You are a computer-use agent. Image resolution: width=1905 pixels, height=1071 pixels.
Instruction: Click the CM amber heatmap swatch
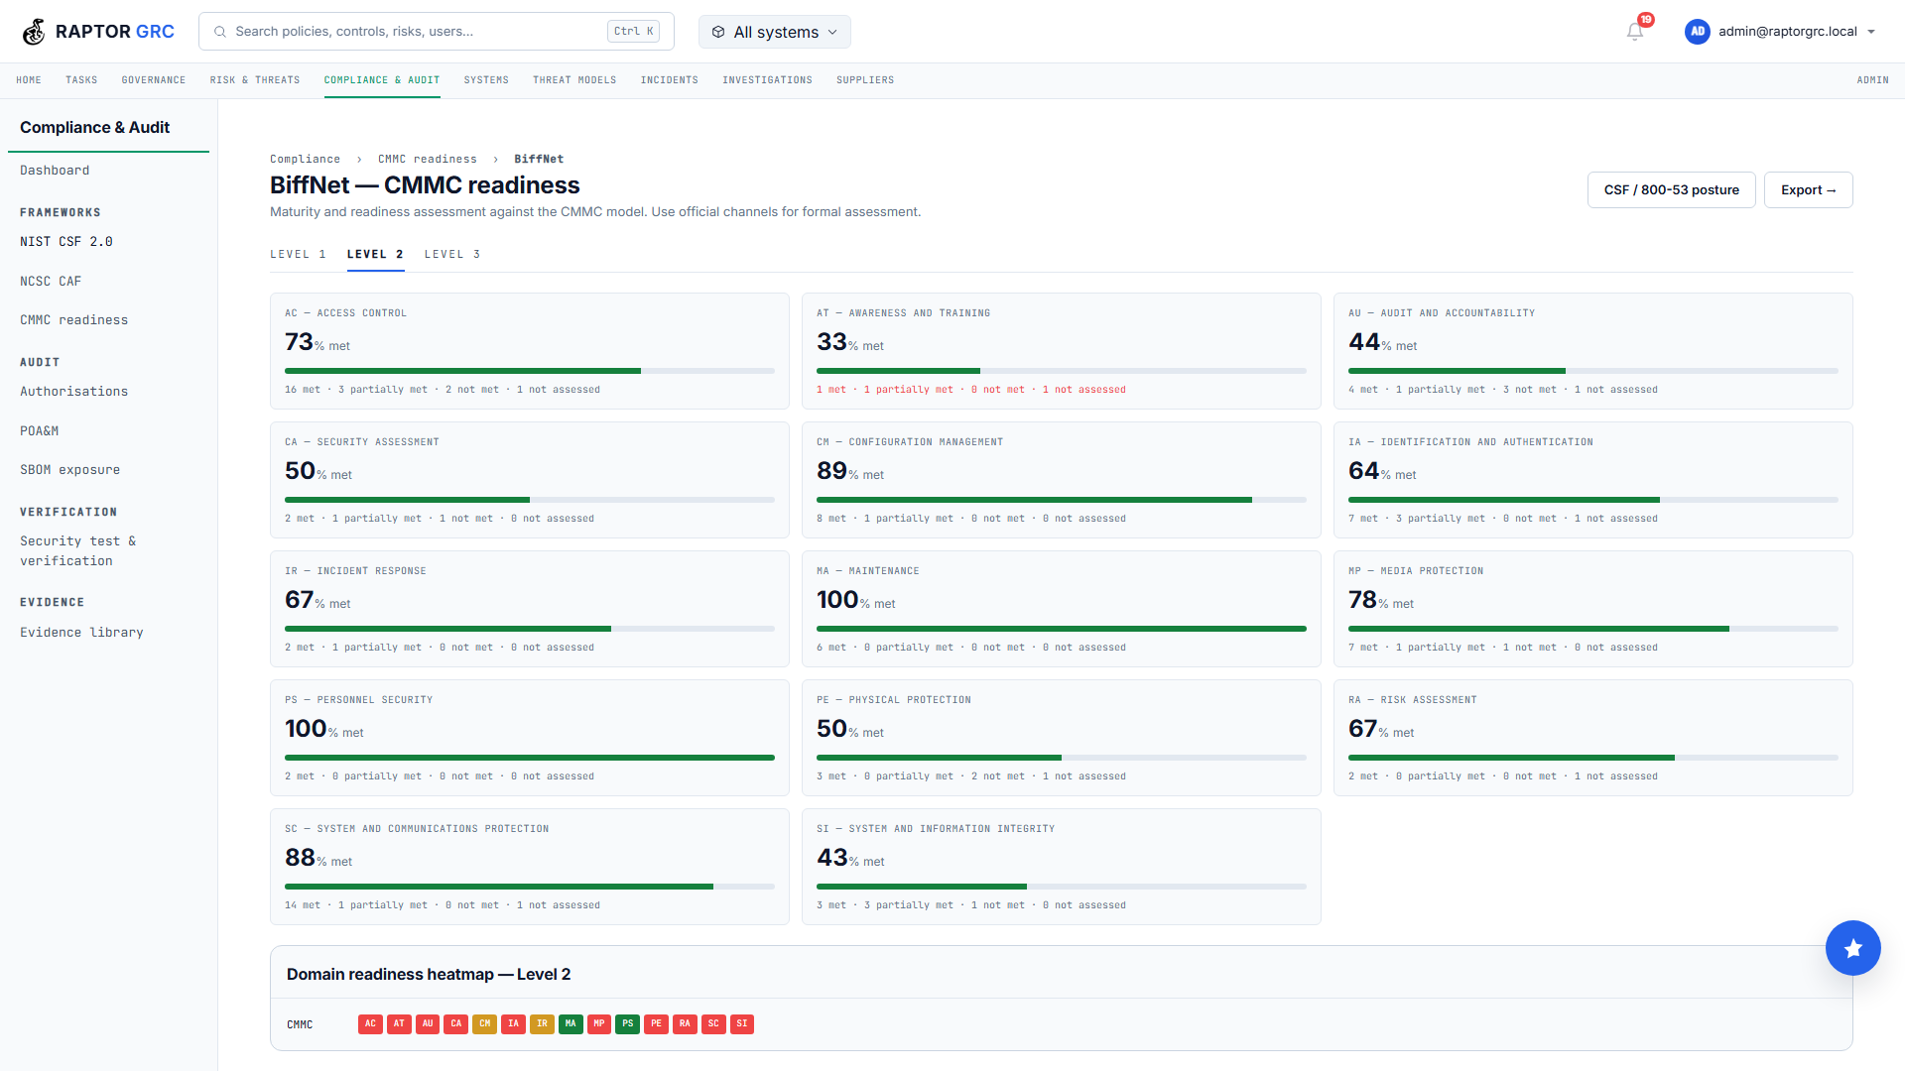click(x=484, y=1024)
